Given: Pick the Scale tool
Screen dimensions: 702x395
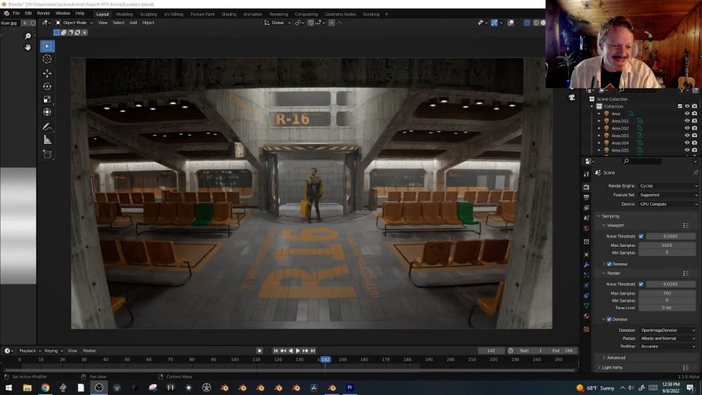Looking at the screenshot, I should (47, 99).
